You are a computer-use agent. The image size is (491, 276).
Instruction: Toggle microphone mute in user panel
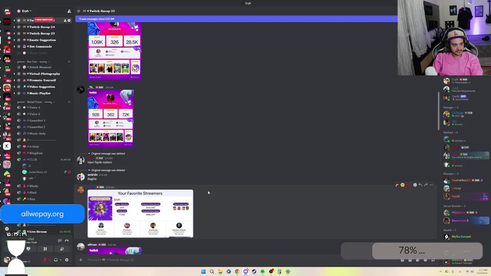45,260
